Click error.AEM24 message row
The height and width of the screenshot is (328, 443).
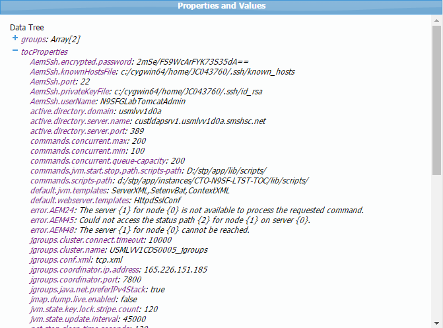(x=197, y=210)
